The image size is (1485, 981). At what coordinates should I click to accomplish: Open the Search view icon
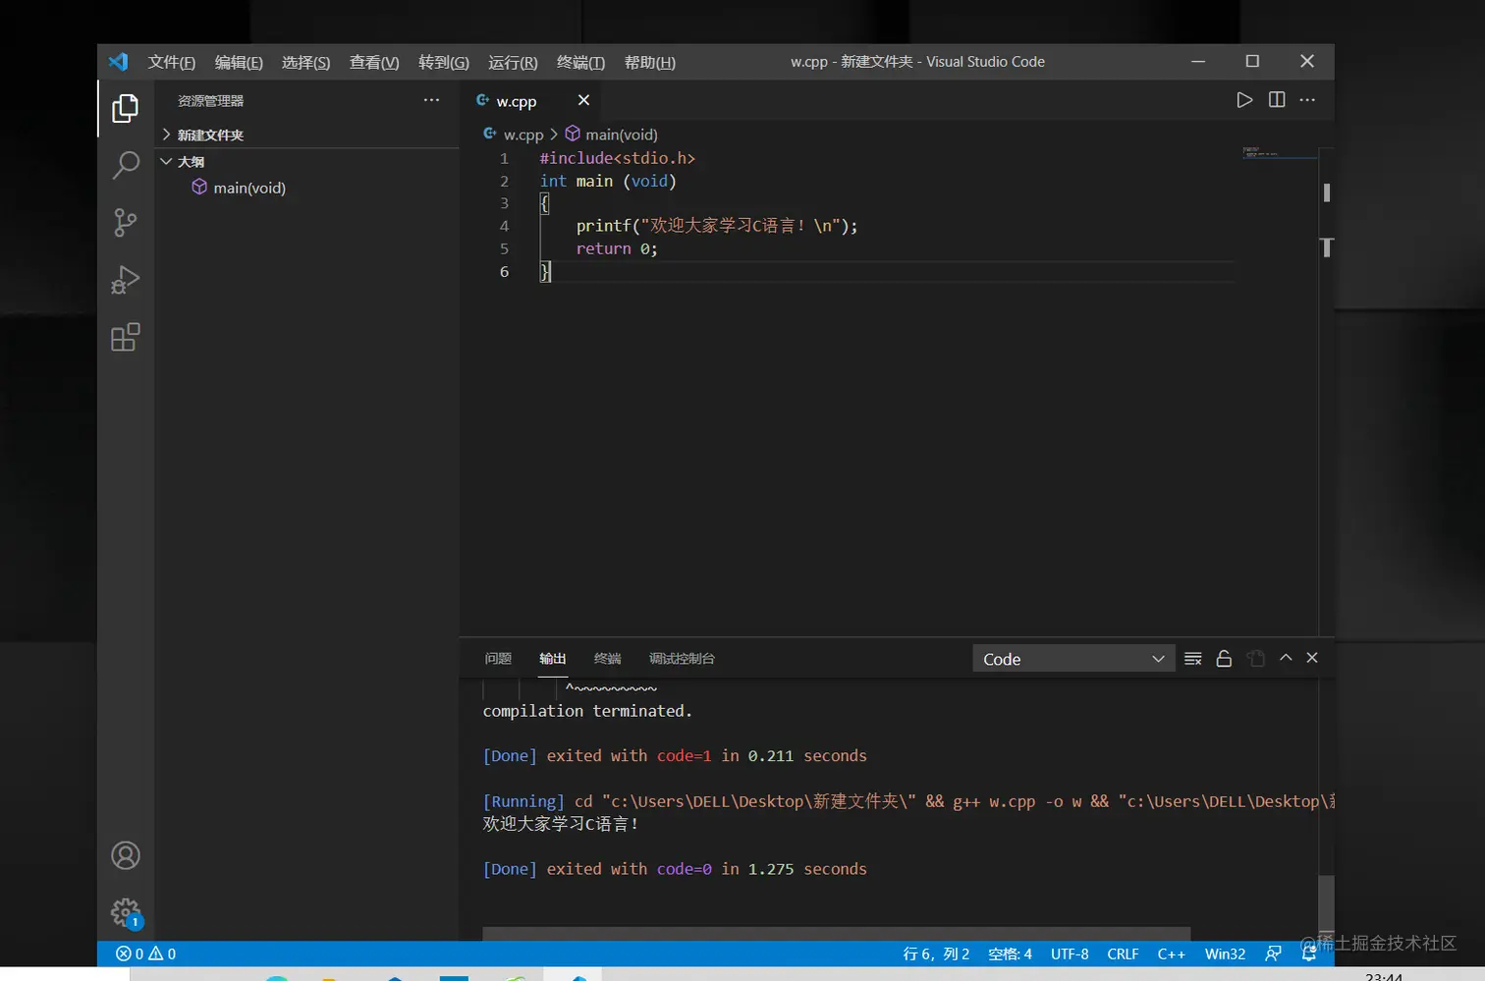125,165
